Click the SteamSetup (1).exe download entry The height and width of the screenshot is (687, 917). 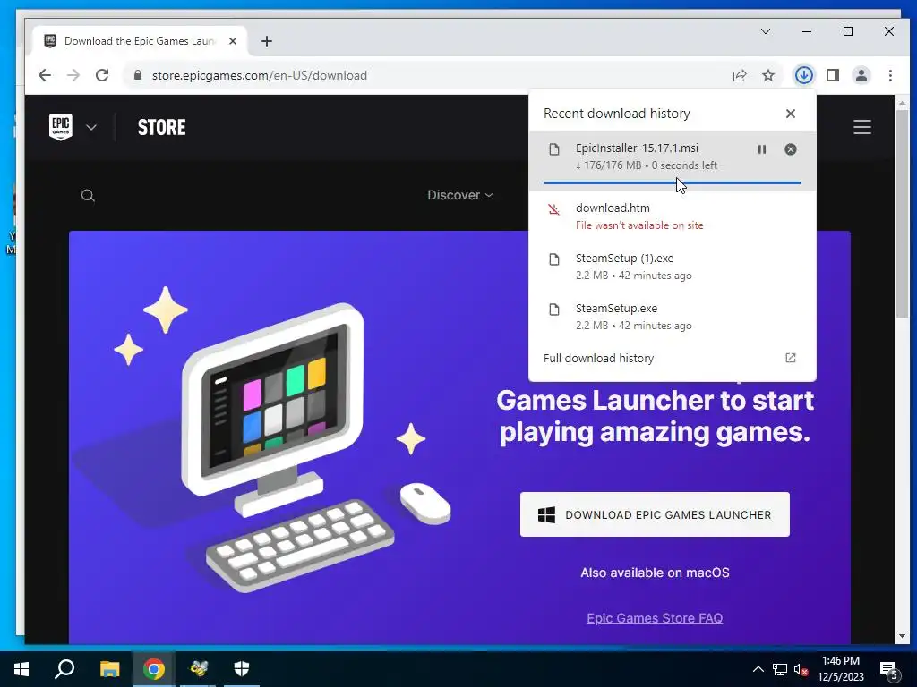coord(672,267)
